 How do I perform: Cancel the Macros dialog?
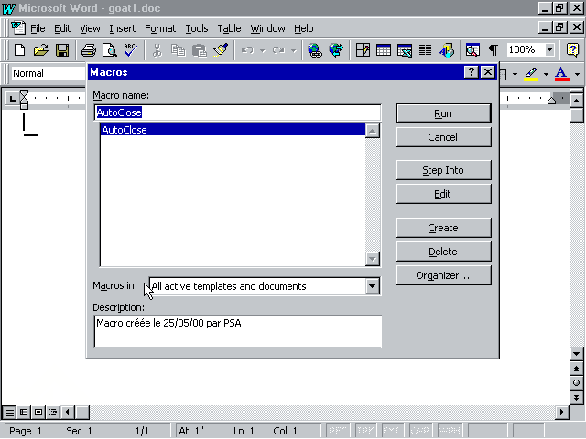point(443,137)
